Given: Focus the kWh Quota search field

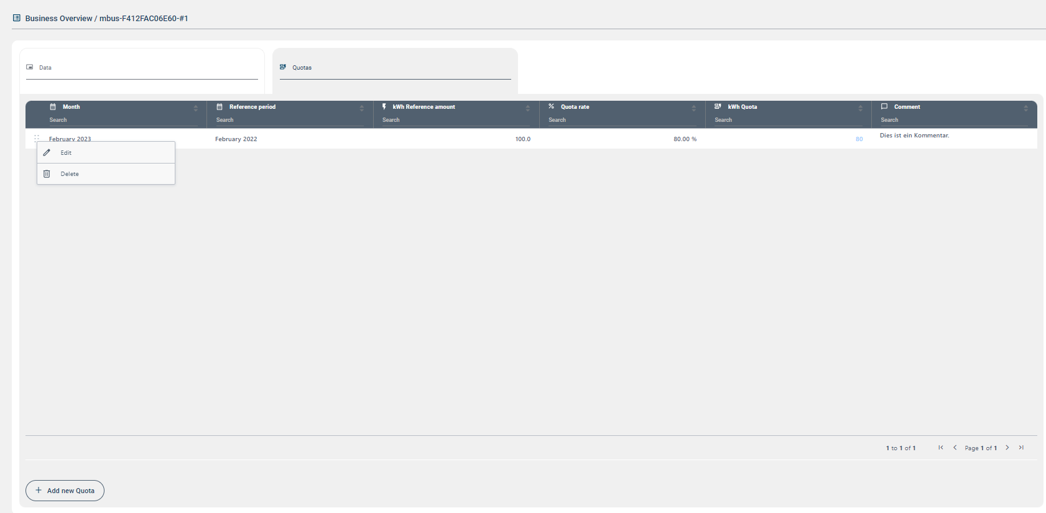Looking at the screenshot, I should (788, 120).
